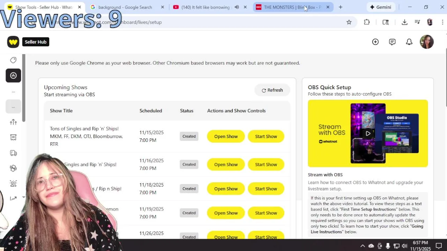
Task: Play the Stream with OBS video
Action: [x=368, y=133]
